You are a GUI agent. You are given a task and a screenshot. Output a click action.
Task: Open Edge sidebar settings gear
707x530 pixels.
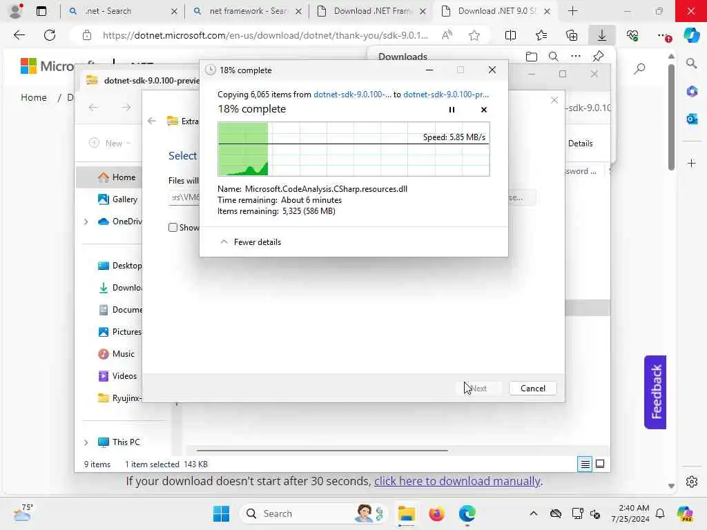[692, 482]
